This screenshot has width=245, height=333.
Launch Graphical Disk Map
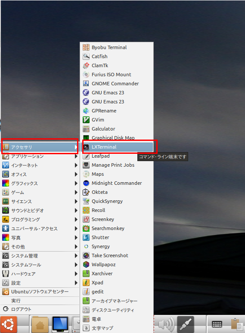[x=117, y=137]
